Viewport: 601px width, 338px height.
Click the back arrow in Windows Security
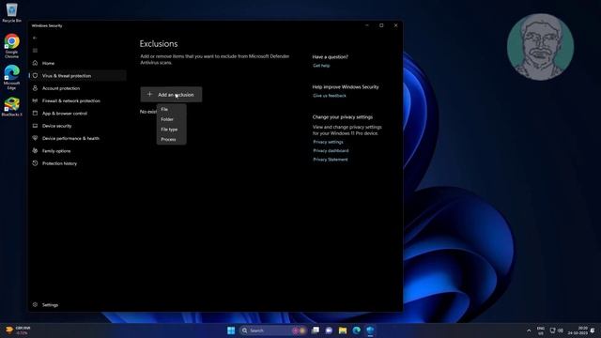(35, 38)
